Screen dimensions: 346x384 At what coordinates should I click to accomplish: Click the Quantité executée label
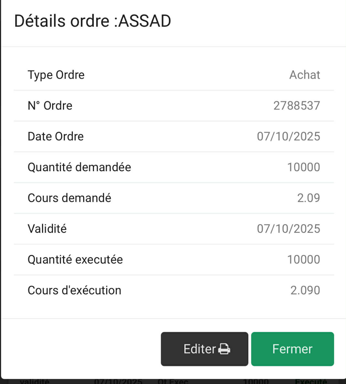(x=75, y=259)
